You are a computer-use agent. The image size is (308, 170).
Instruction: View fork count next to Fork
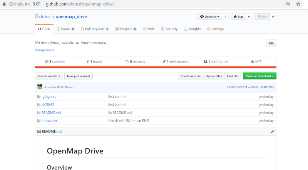point(273,17)
